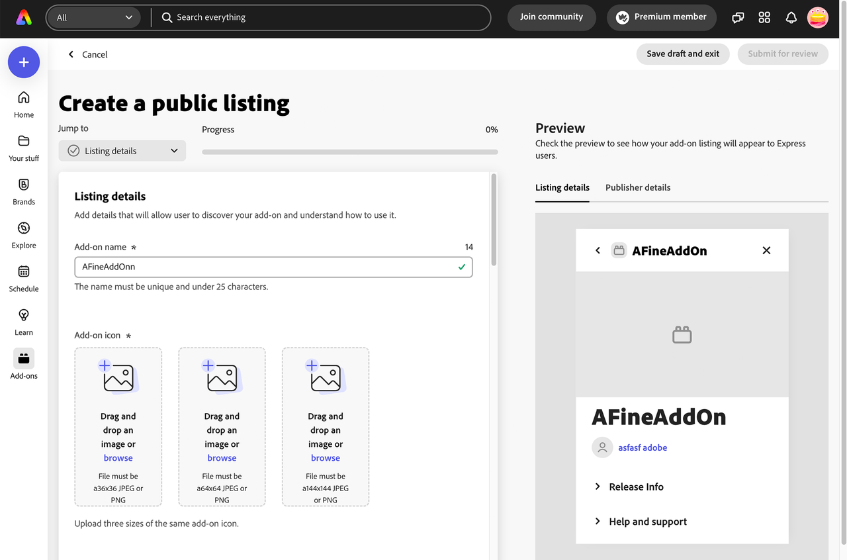Open Explore in sidebar

24,235
